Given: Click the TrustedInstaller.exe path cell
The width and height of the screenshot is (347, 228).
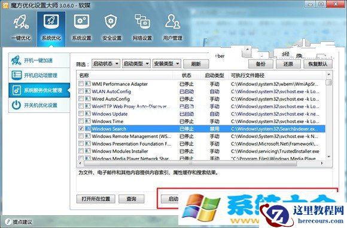Looking at the screenshot, I should pyautogui.click(x=275, y=151).
